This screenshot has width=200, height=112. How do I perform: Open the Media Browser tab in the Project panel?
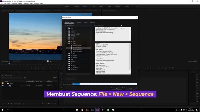tap(18, 72)
